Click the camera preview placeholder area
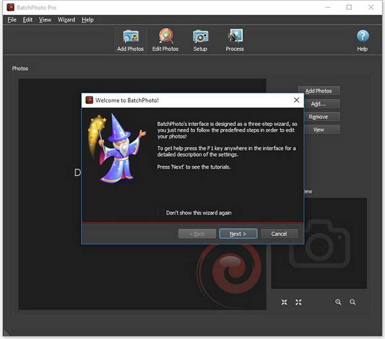Screen dimensions: 385x339 318,243
